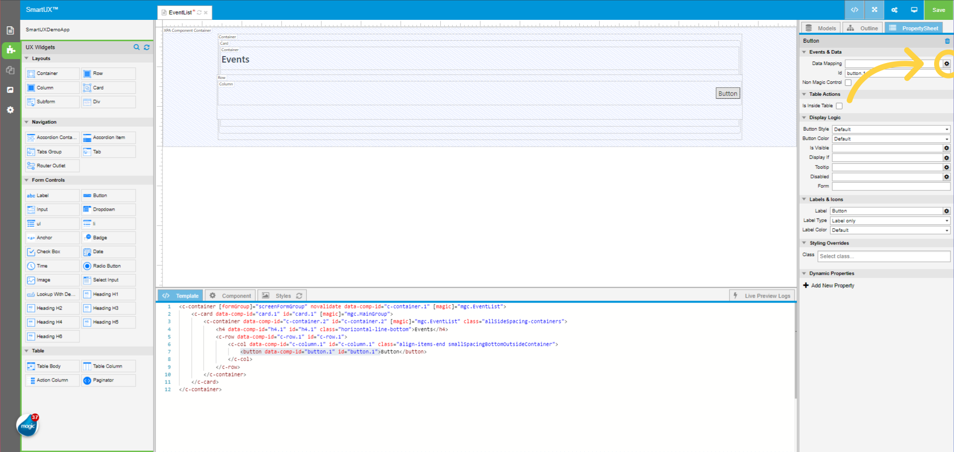
Task: Select the fullscreen expand icon in top toolbar
Action: (x=874, y=10)
